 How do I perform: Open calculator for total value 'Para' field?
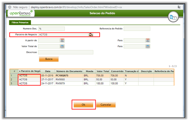tap(148, 46)
